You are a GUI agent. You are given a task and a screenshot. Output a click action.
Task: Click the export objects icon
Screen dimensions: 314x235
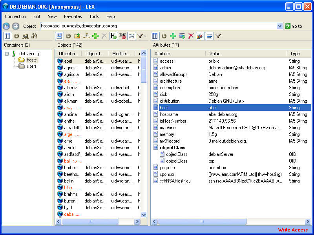click(x=77, y=36)
